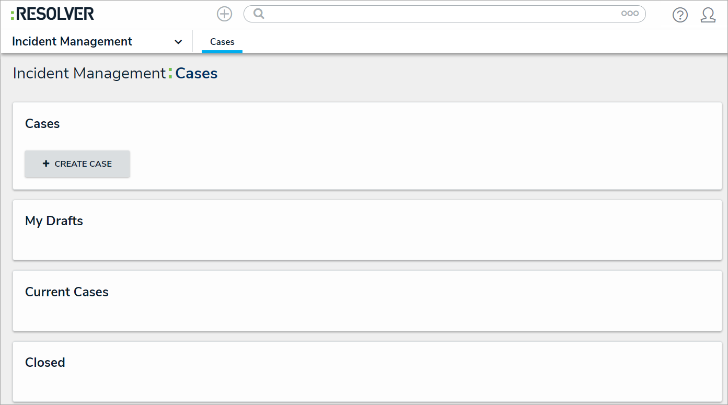Click the Incident Management application switcher label
This screenshot has width=728, height=405.
72,42
